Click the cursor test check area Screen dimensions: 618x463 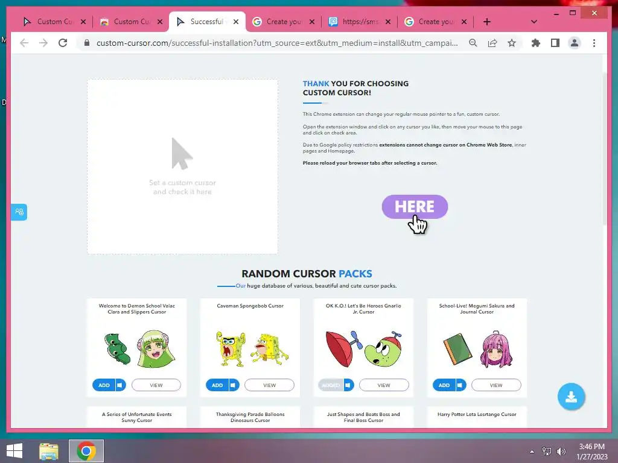click(182, 166)
